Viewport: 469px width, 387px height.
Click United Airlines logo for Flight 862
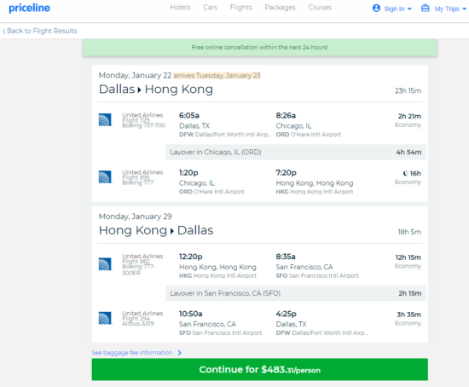coord(105,264)
